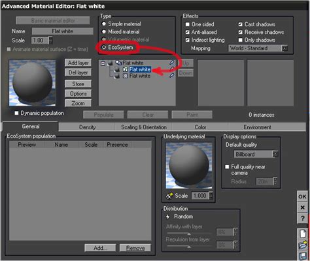Open the Scaling & Orientation tab
Viewport: 310px width, 261px height.
point(144,127)
